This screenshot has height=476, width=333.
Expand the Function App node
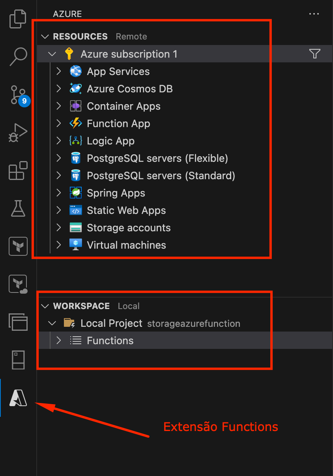pyautogui.click(x=59, y=124)
